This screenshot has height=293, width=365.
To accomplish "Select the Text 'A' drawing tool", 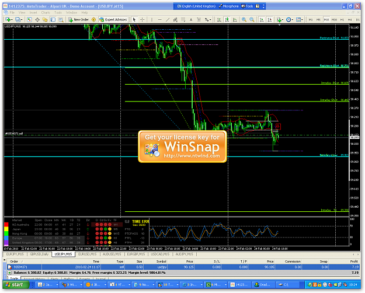I will click(191, 20).
